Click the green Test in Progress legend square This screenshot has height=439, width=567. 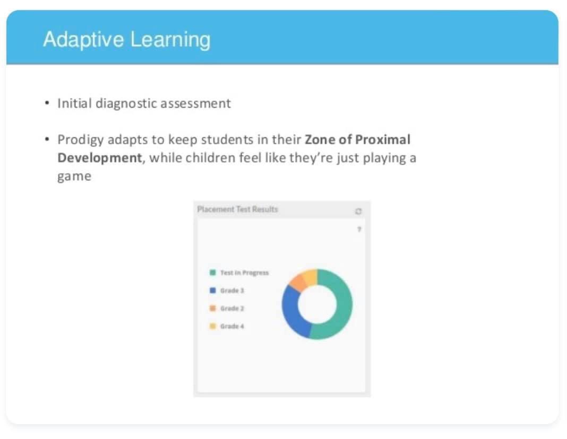tap(212, 273)
